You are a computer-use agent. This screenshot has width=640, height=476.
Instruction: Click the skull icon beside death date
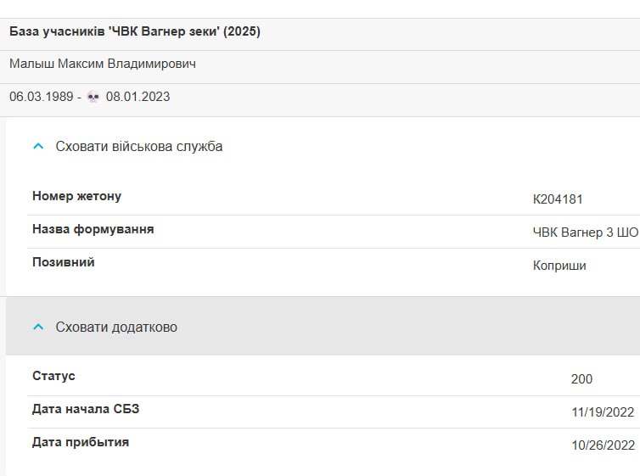[x=93, y=97]
